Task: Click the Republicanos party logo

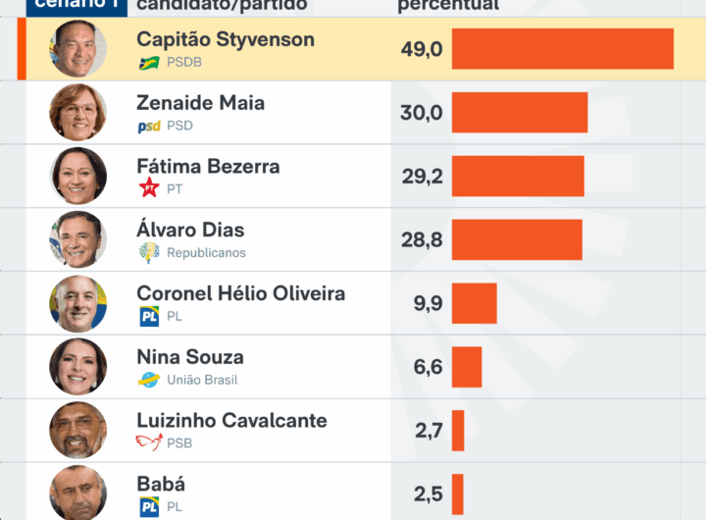Action: tap(149, 252)
